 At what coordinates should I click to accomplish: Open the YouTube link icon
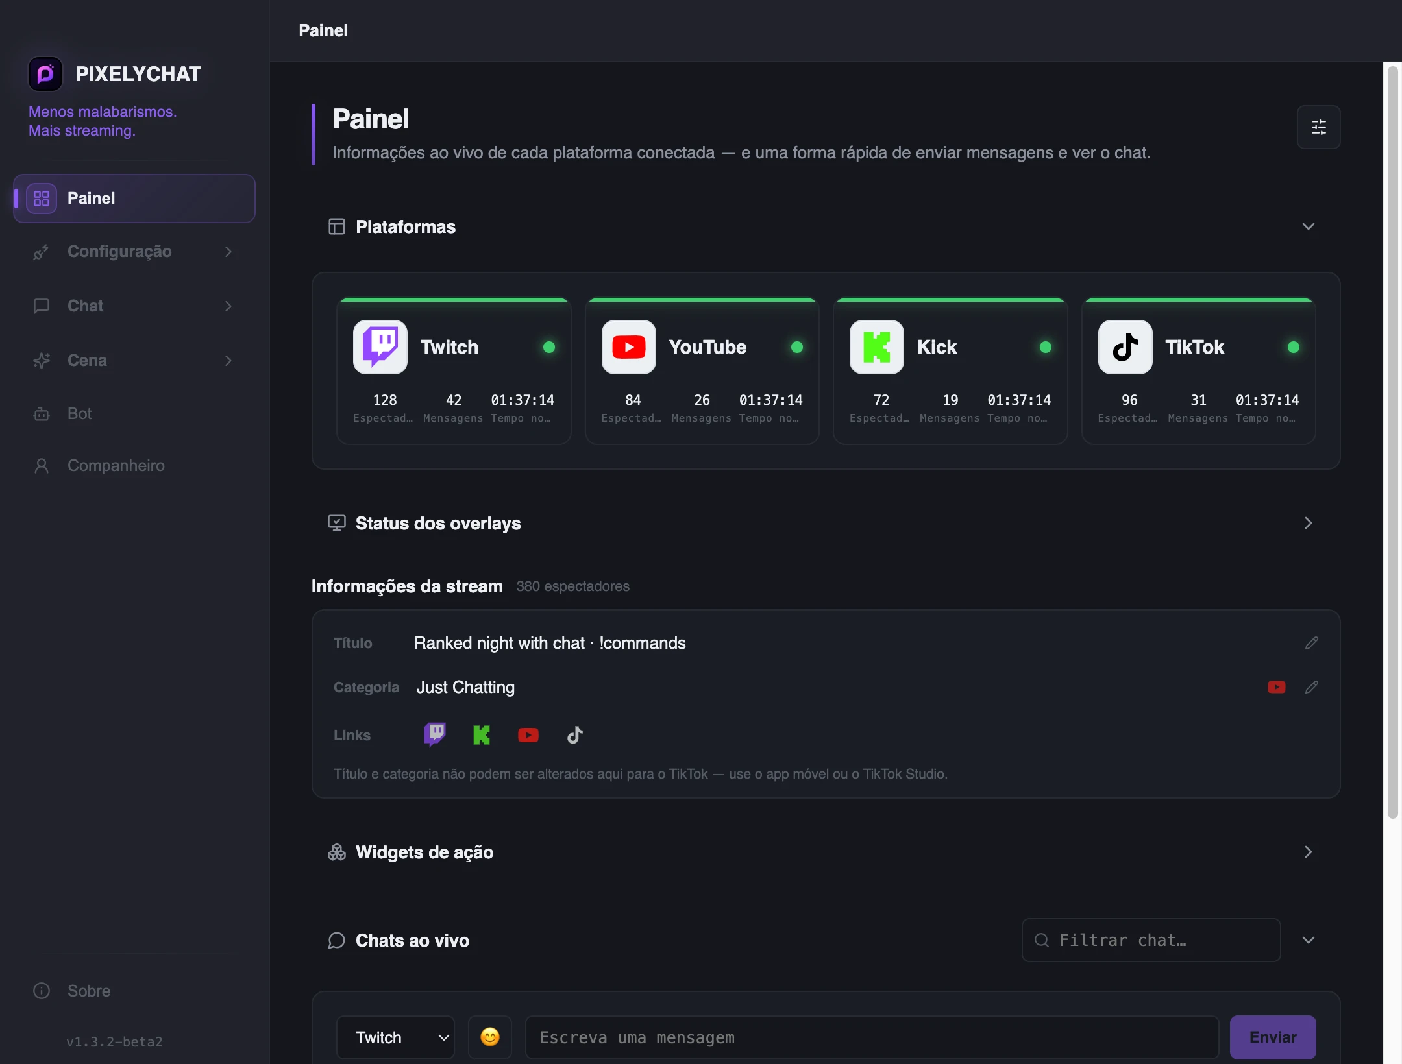click(528, 735)
